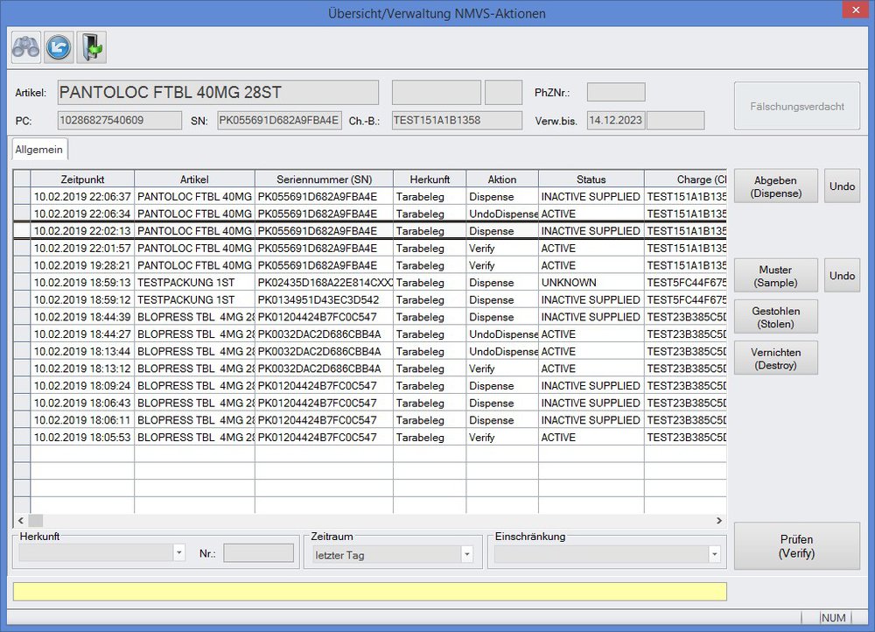Click the exit door icon
Viewport: 875px width, 632px height.
click(91, 47)
